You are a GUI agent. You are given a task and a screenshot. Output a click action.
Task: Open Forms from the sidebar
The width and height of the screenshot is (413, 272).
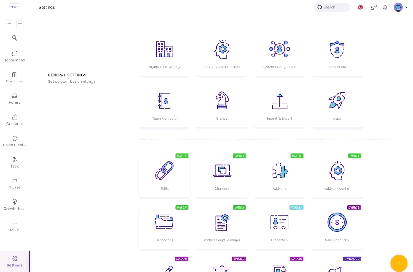[15, 99]
